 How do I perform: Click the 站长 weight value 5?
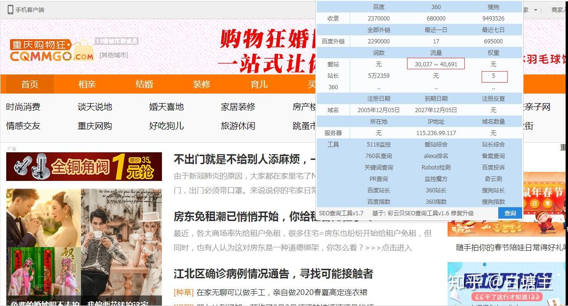[x=493, y=76]
